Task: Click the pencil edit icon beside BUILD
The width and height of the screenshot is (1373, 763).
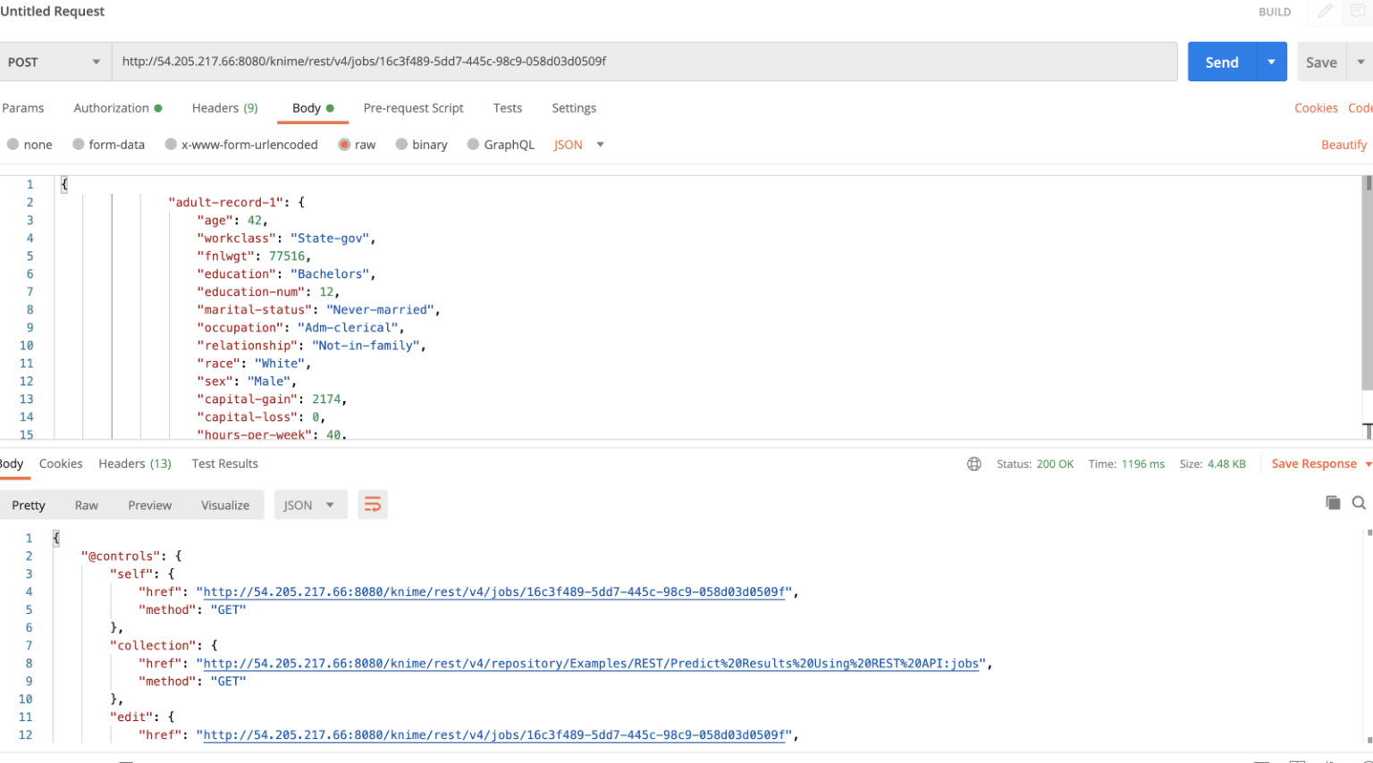Action: click(1325, 12)
